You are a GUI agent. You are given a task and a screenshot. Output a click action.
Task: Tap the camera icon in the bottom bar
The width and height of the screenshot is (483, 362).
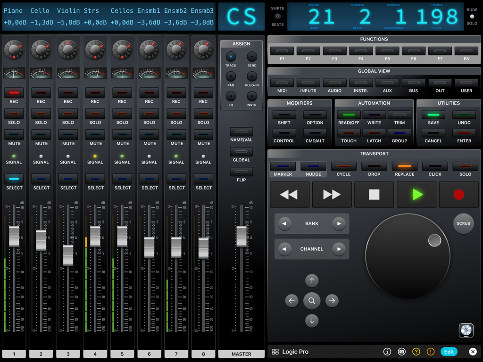(x=402, y=352)
